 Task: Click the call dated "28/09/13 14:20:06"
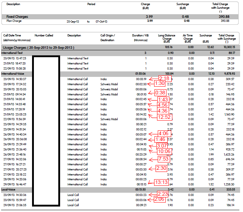(15, 179)
